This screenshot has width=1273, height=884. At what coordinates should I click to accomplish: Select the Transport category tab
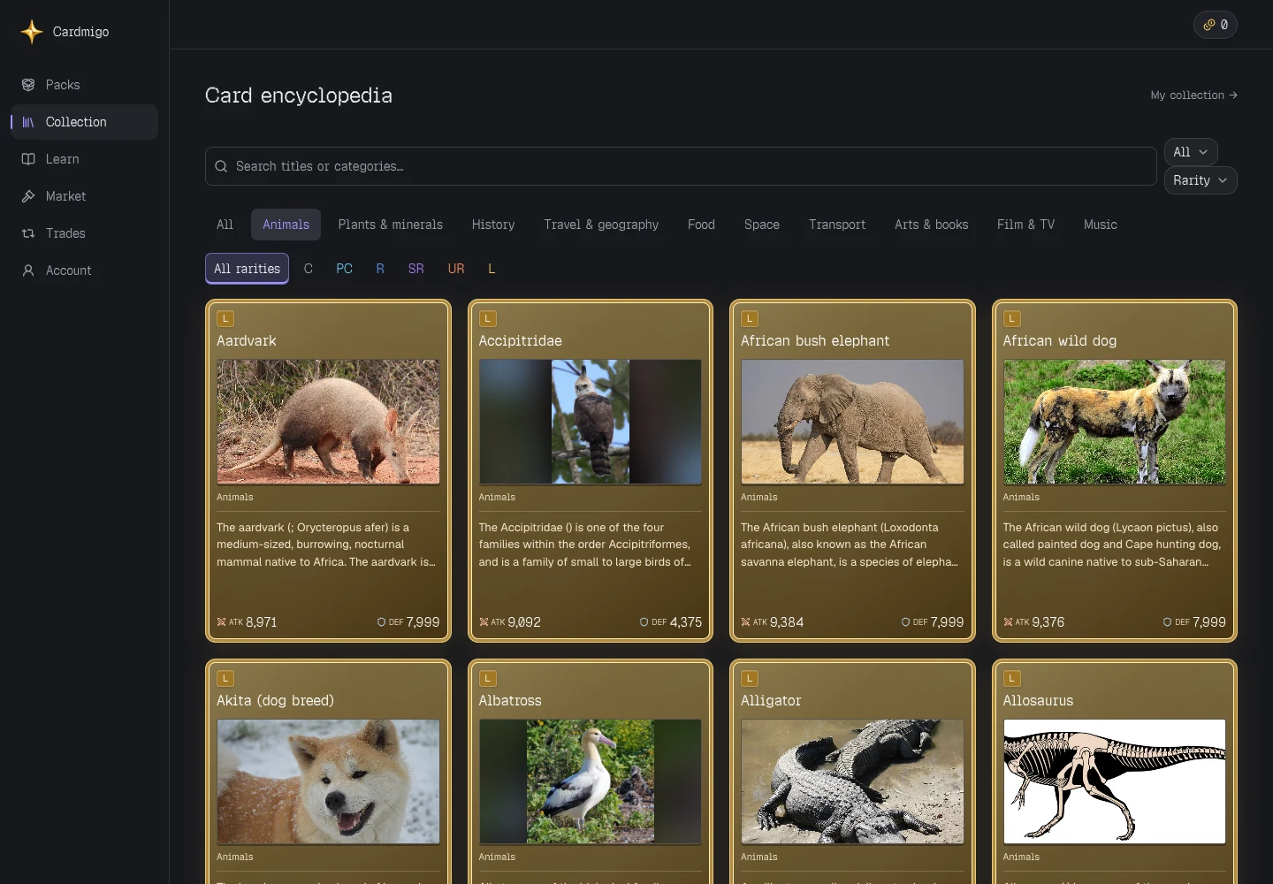(837, 225)
